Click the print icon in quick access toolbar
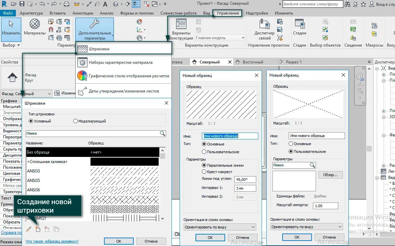This screenshot has height=246, width=395. tap(67, 4)
